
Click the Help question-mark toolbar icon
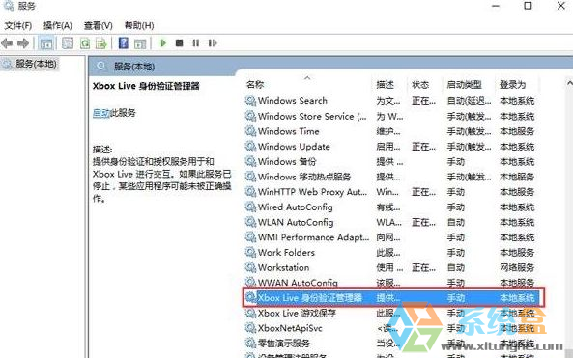(x=124, y=43)
